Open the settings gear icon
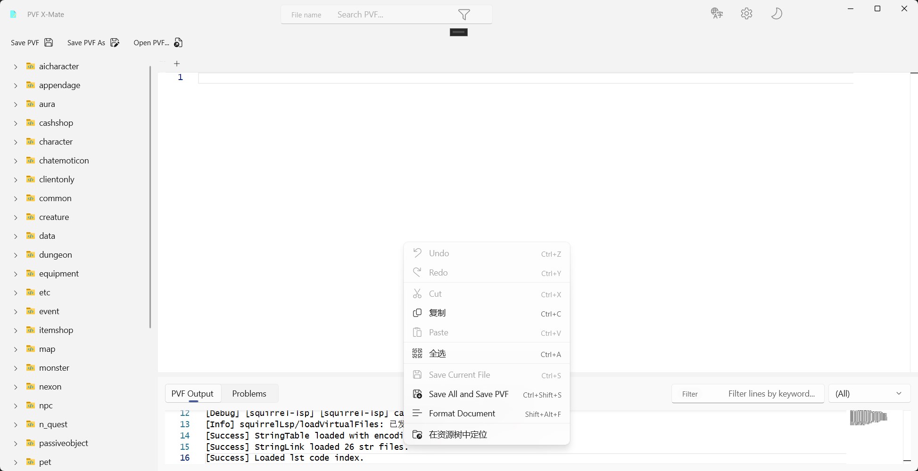The width and height of the screenshot is (918, 471). point(746,13)
